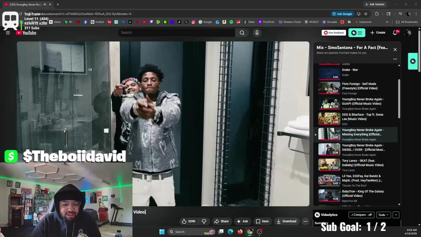Open more actions menu beside Download
Image resolution: width=421 pixels, height=237 pixels.
tap(305, 221)
